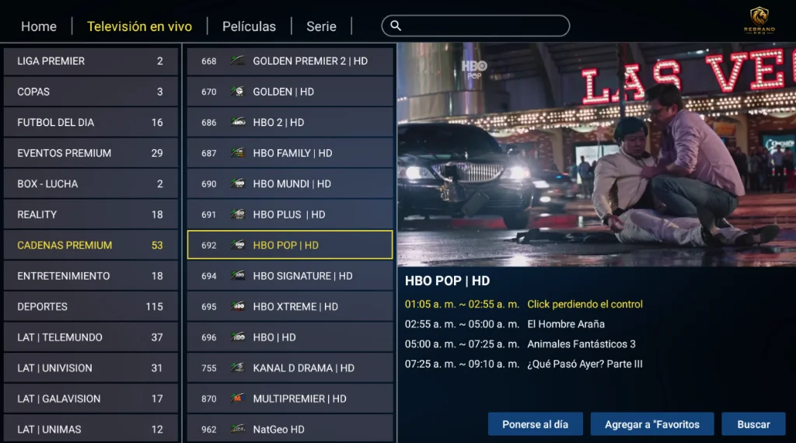
Task: Click the HBO XTREME | HD channel name
Action: tap(295, 306)
